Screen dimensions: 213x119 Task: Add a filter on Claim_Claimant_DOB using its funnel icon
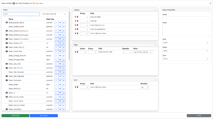[60, 27]
